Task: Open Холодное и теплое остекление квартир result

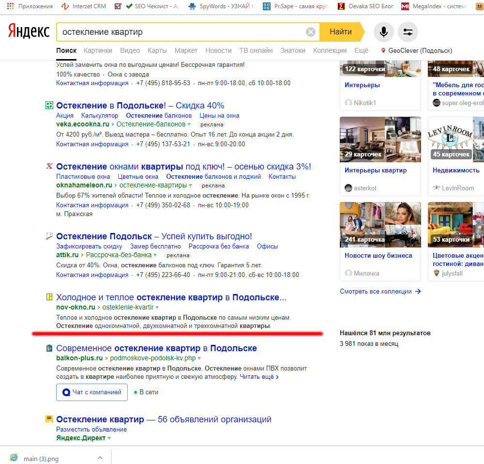Action: (171, 297)
